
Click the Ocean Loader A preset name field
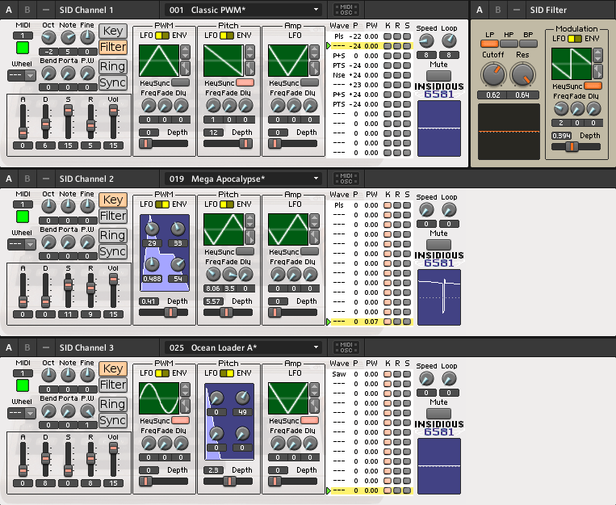(x=242, y=347)
